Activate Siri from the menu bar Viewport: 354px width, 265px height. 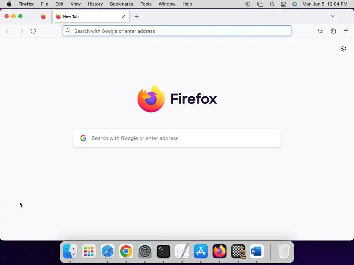295,4
